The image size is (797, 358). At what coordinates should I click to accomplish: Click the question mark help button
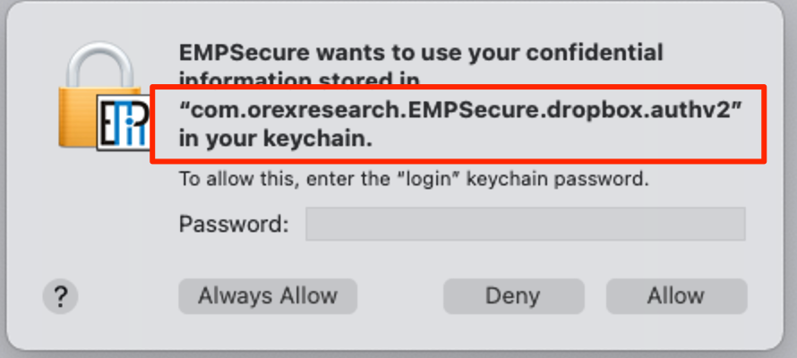pyautogui.click(x=61, y=295)
